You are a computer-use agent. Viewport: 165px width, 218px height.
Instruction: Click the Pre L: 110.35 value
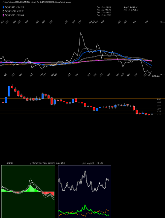[104, 13]
